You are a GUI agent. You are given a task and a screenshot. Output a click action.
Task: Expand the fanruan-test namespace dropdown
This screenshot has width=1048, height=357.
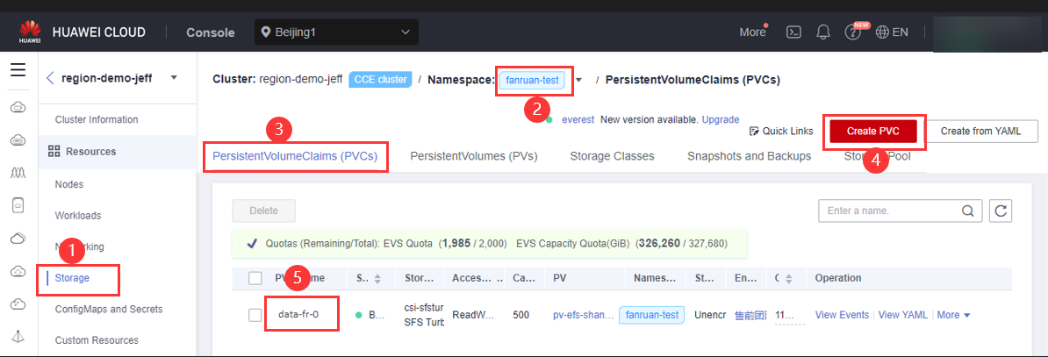pos(579,81)
